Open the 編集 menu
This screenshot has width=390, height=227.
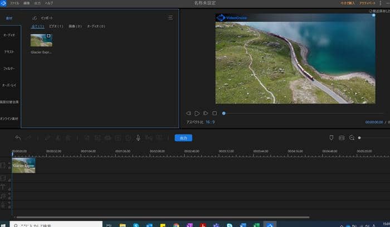coord(27,3)
